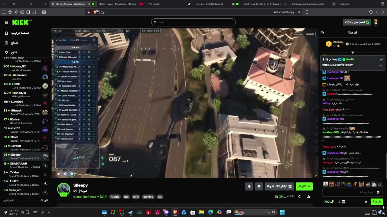Open the Steam taskbar icon
Image resolution: width=387 pixels, height=217 pixels.
(x=131, y=212)
